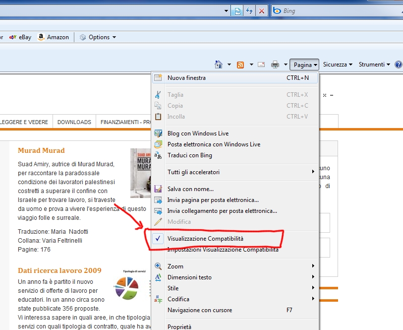The height and width of the screenshot is (330, 403).
Task: Click the Amazon logo icon
Action: (41, 37)
